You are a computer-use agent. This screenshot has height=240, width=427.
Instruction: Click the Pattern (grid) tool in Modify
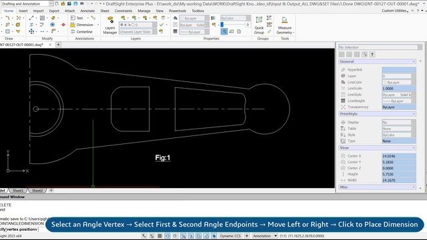42,18
